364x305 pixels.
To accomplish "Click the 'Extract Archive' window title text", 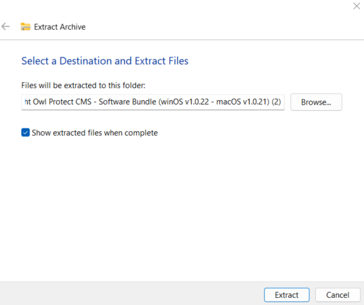I will tap(60, 27).
